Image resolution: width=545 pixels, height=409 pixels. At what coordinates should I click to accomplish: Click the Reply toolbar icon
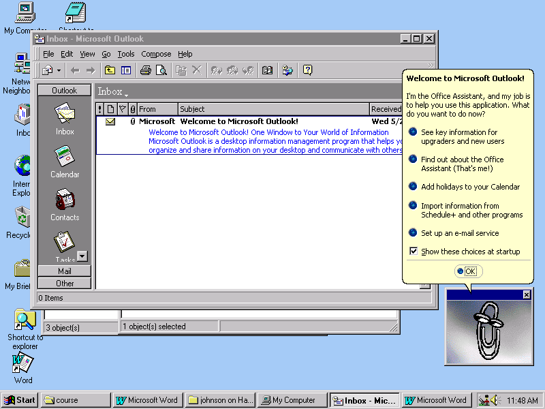216,71
